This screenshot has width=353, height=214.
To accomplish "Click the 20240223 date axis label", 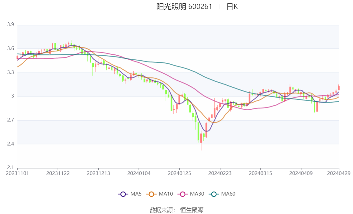I will click(220, 173).
